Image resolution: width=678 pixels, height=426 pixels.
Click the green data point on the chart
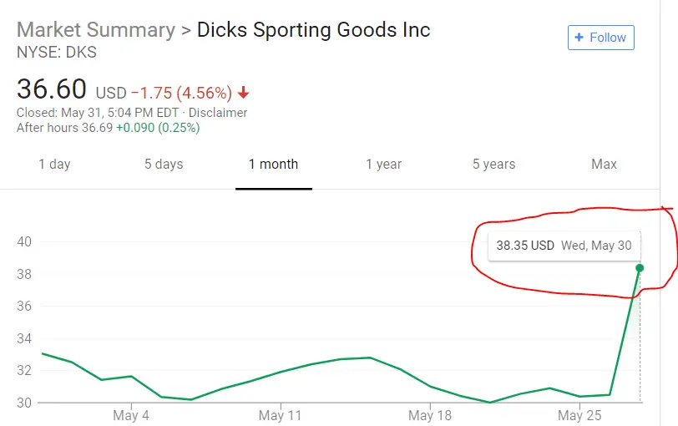[640, 267]
